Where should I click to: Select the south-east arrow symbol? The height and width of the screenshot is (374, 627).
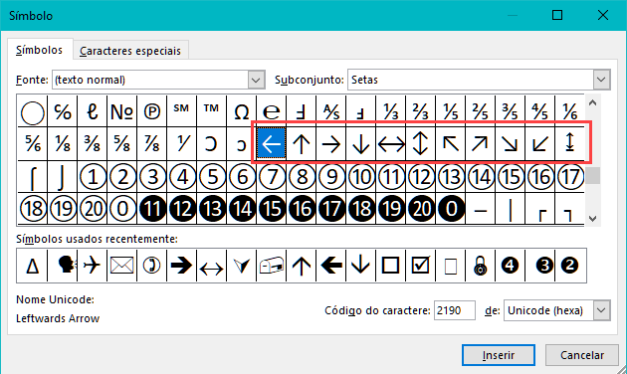point(511,144)
